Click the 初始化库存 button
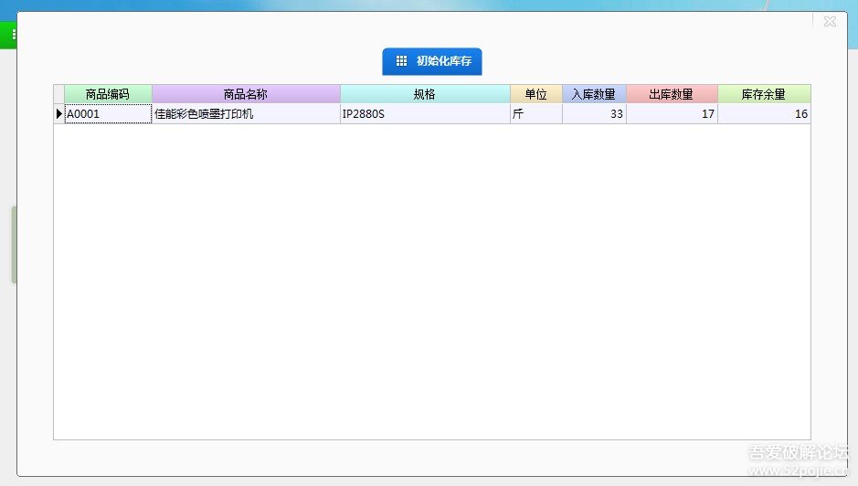 coord(431,61)
